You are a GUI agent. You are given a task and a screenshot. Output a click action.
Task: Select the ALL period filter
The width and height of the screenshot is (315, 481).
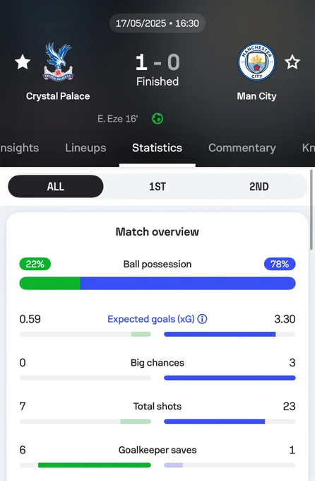pyautogui.click(x=56, y=186)
